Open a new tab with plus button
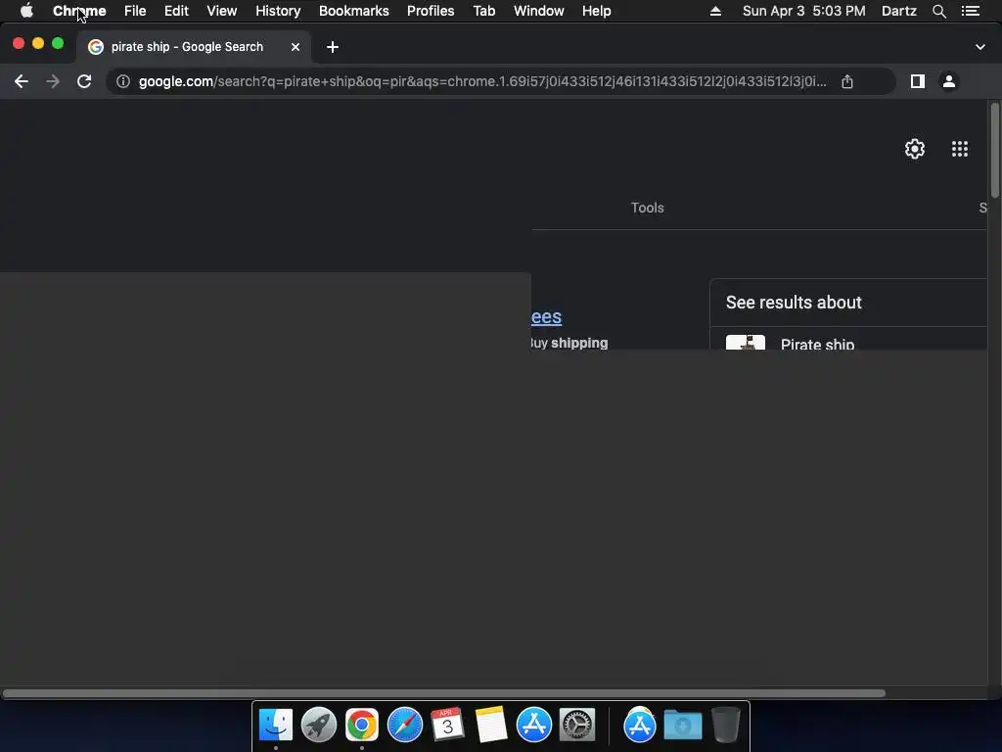This screenshot has width=1002, height=752. pos(333,47)
